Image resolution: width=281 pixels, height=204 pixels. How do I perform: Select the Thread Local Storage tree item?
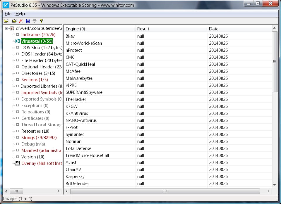pyautogui.click(x=41, y=125)
